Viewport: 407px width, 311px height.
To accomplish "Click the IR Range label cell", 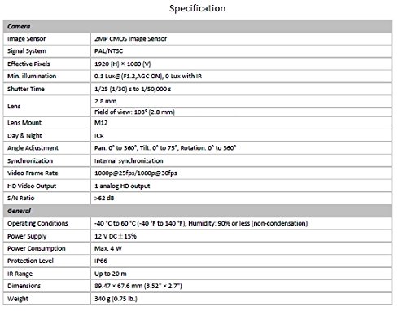I will pos(46,274).
